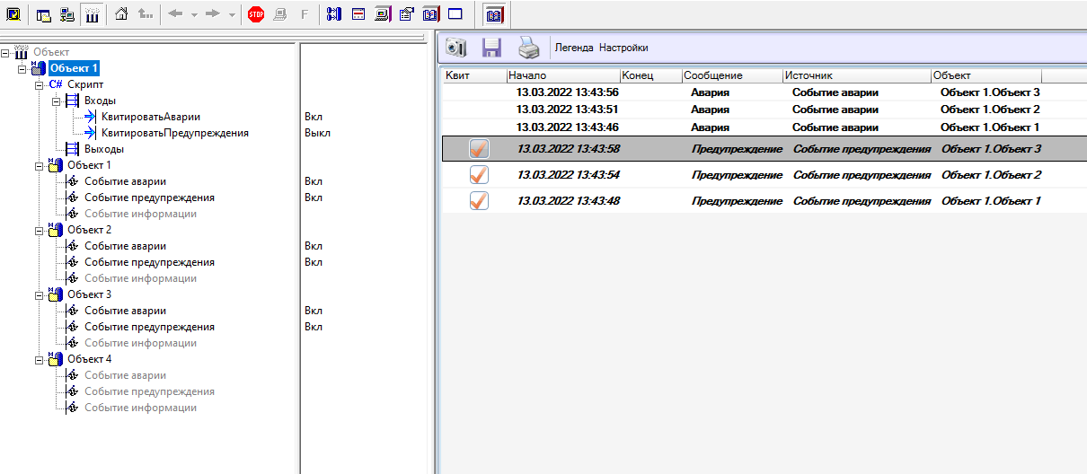Toggle acknowledge checkbox for 13:43:58 warning
The height and width of the screenshot is (474, 1087).
[x=480, y=149]
